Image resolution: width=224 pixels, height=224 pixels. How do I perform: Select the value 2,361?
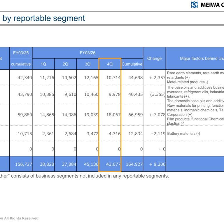(x=48, y=134)
